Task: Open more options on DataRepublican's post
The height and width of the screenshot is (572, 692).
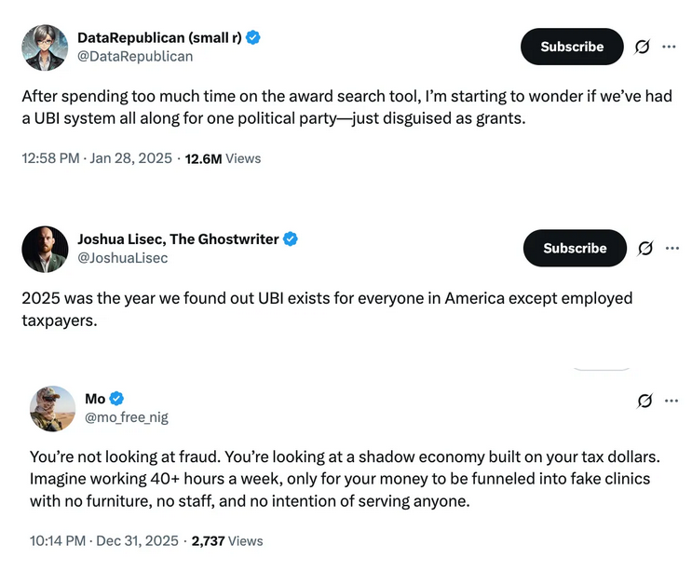Action: [669, 47]
